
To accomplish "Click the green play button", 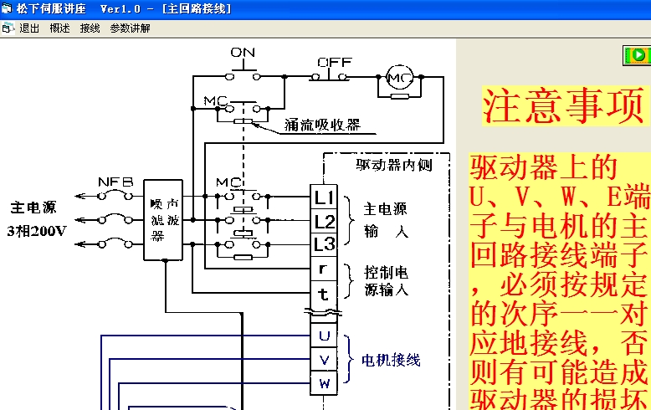I will coord(638,55).
